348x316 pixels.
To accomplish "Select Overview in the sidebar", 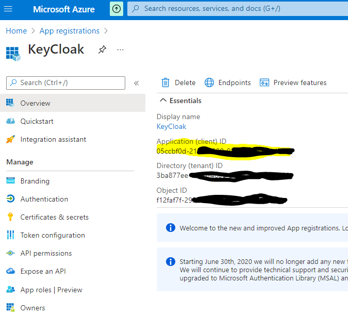I will click(x=73, y=103).
